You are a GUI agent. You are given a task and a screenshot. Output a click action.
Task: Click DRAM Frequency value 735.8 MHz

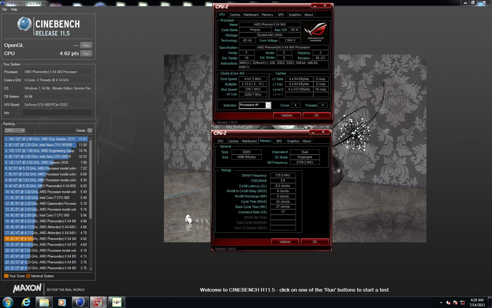coord(283,175)
